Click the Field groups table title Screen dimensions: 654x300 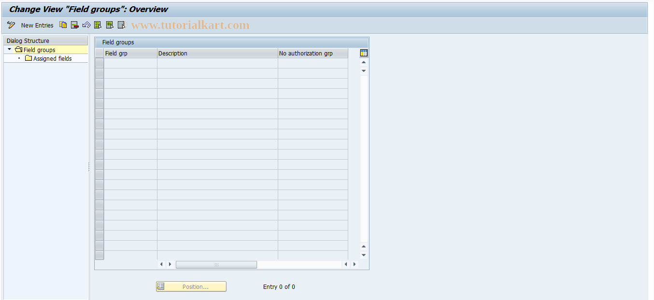118,42
